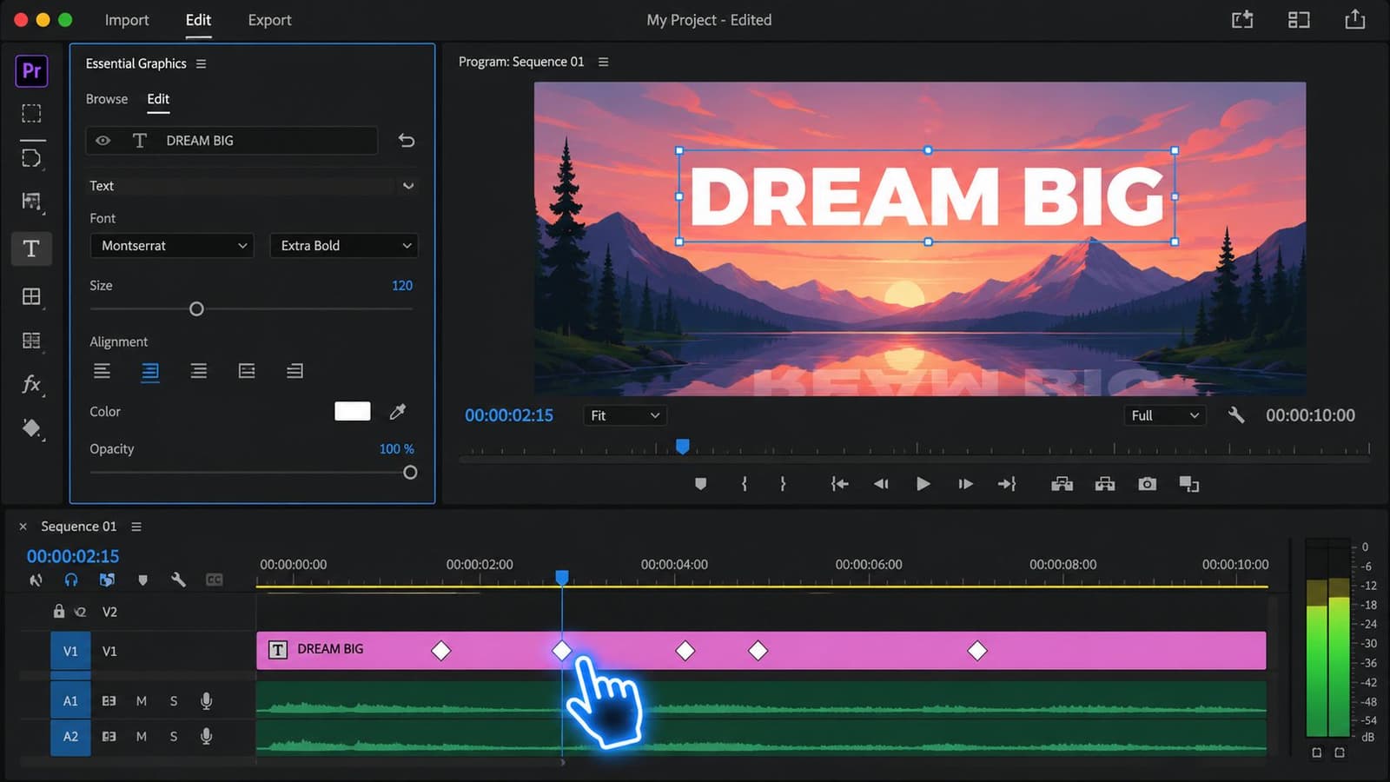
Task: Collapse the Text section chevron
Action: [x=408, y=186]
